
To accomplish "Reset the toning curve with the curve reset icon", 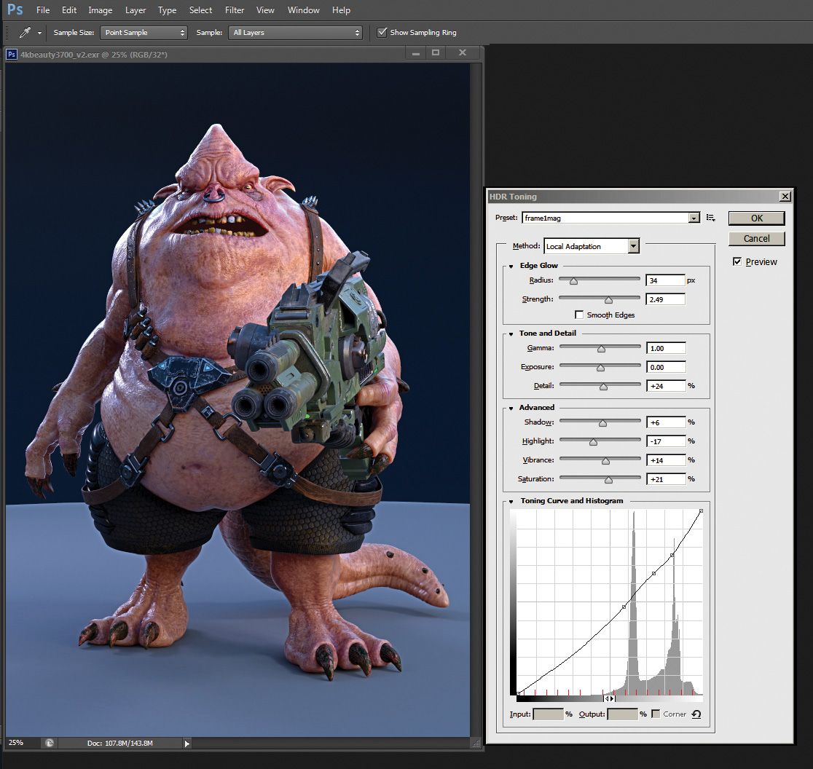I will click(x=695, y=714).
